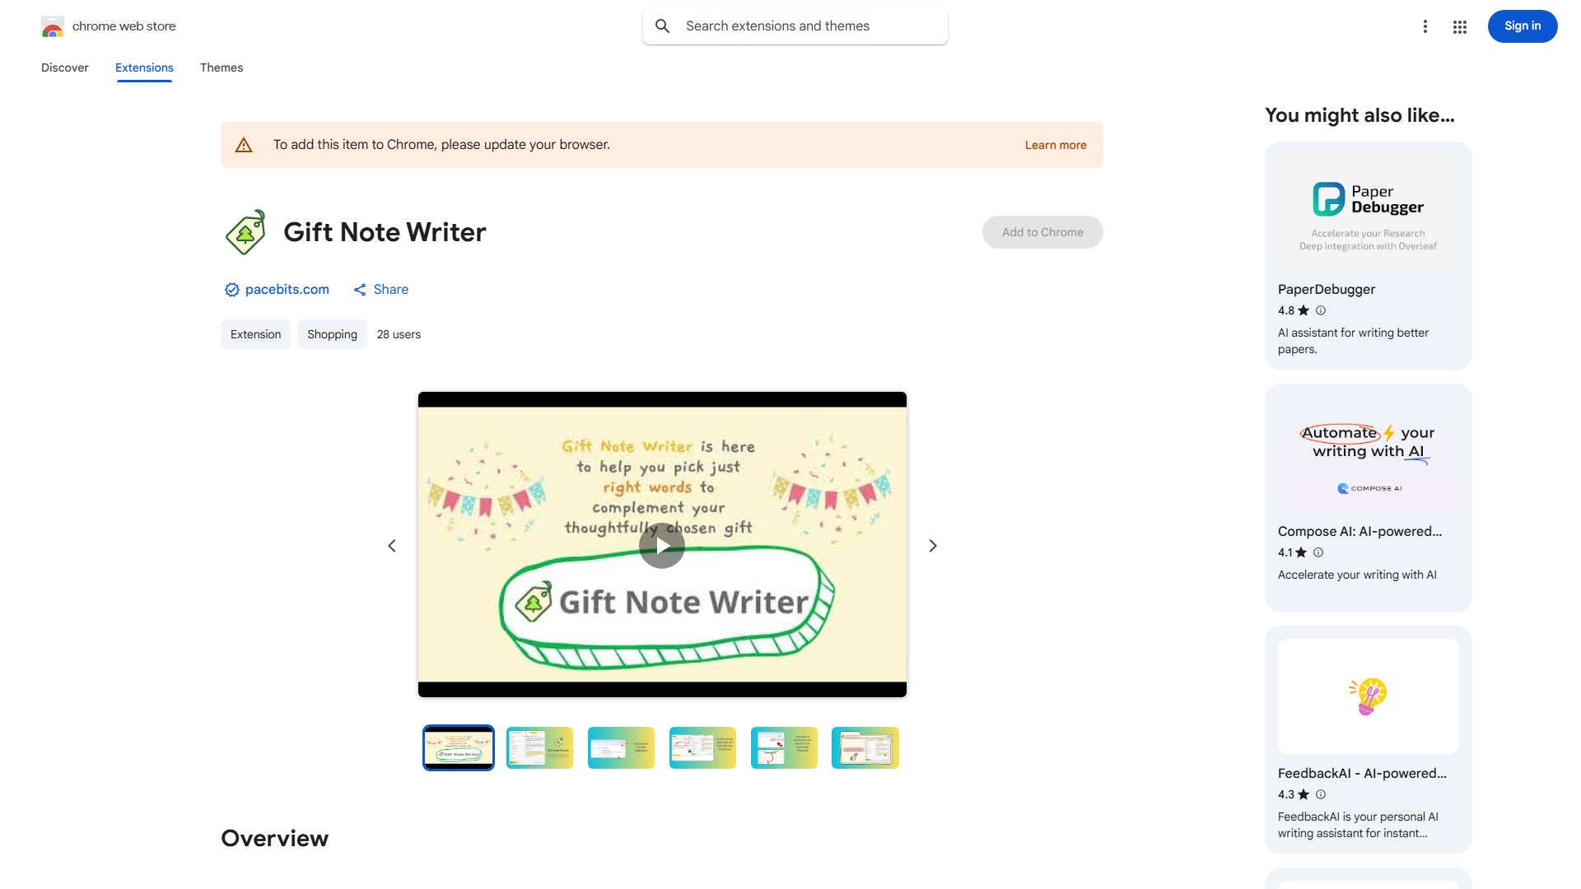Viewport: 1581px width, 889px height.
Task: Click the Share icon for Gift Note Writer
Action: (x=359, y=289)
